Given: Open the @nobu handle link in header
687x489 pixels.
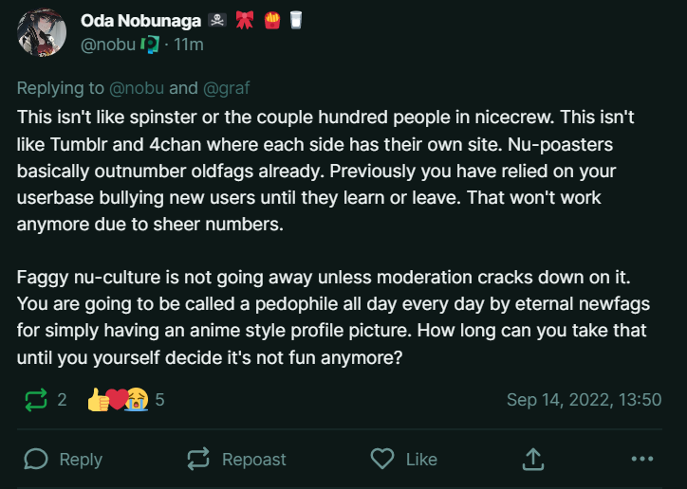Looking at the screenshot, I should (108, 45).
